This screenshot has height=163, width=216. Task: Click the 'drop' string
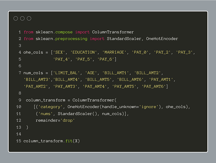click(x=67, y=121)
